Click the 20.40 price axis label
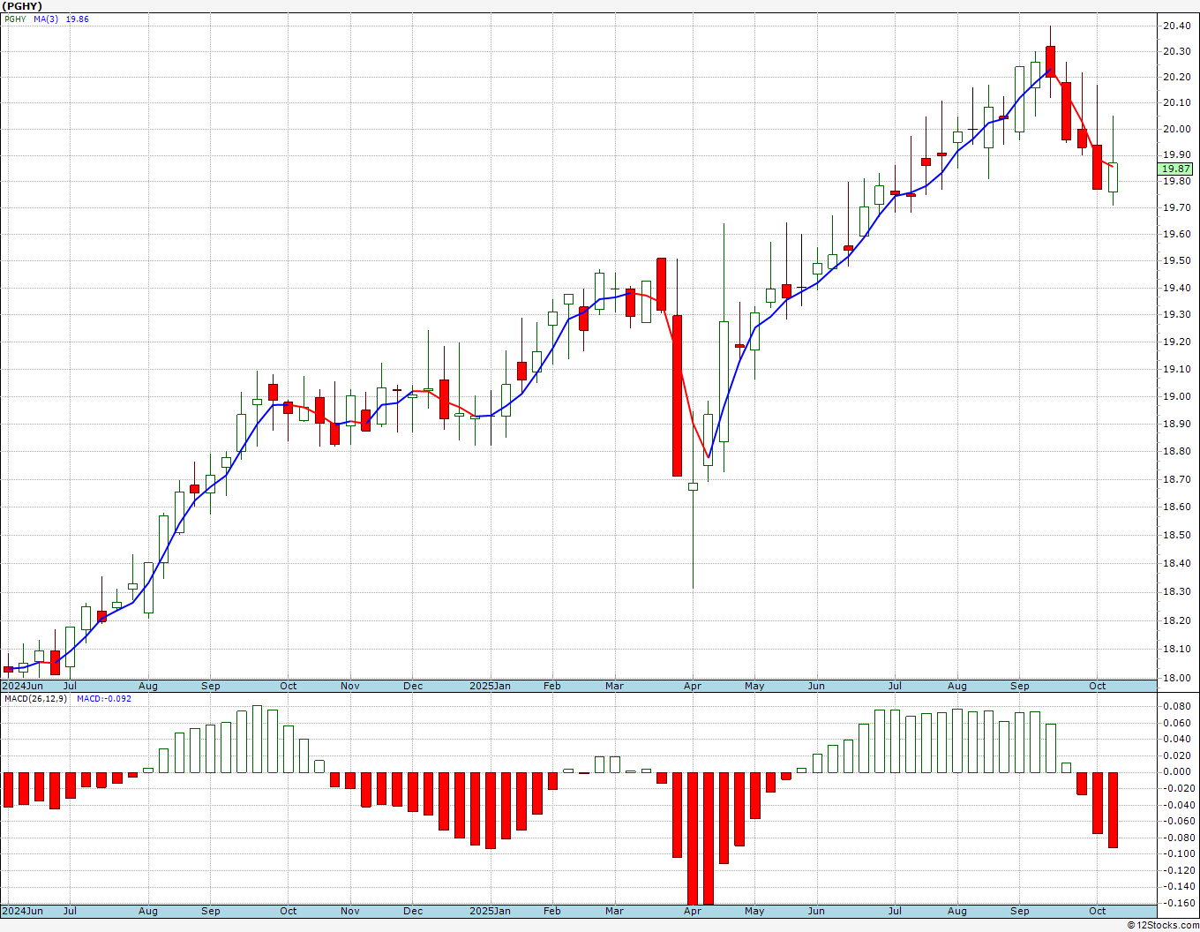This screenshot has height=932, width=1200. (x=1175, y=26)
